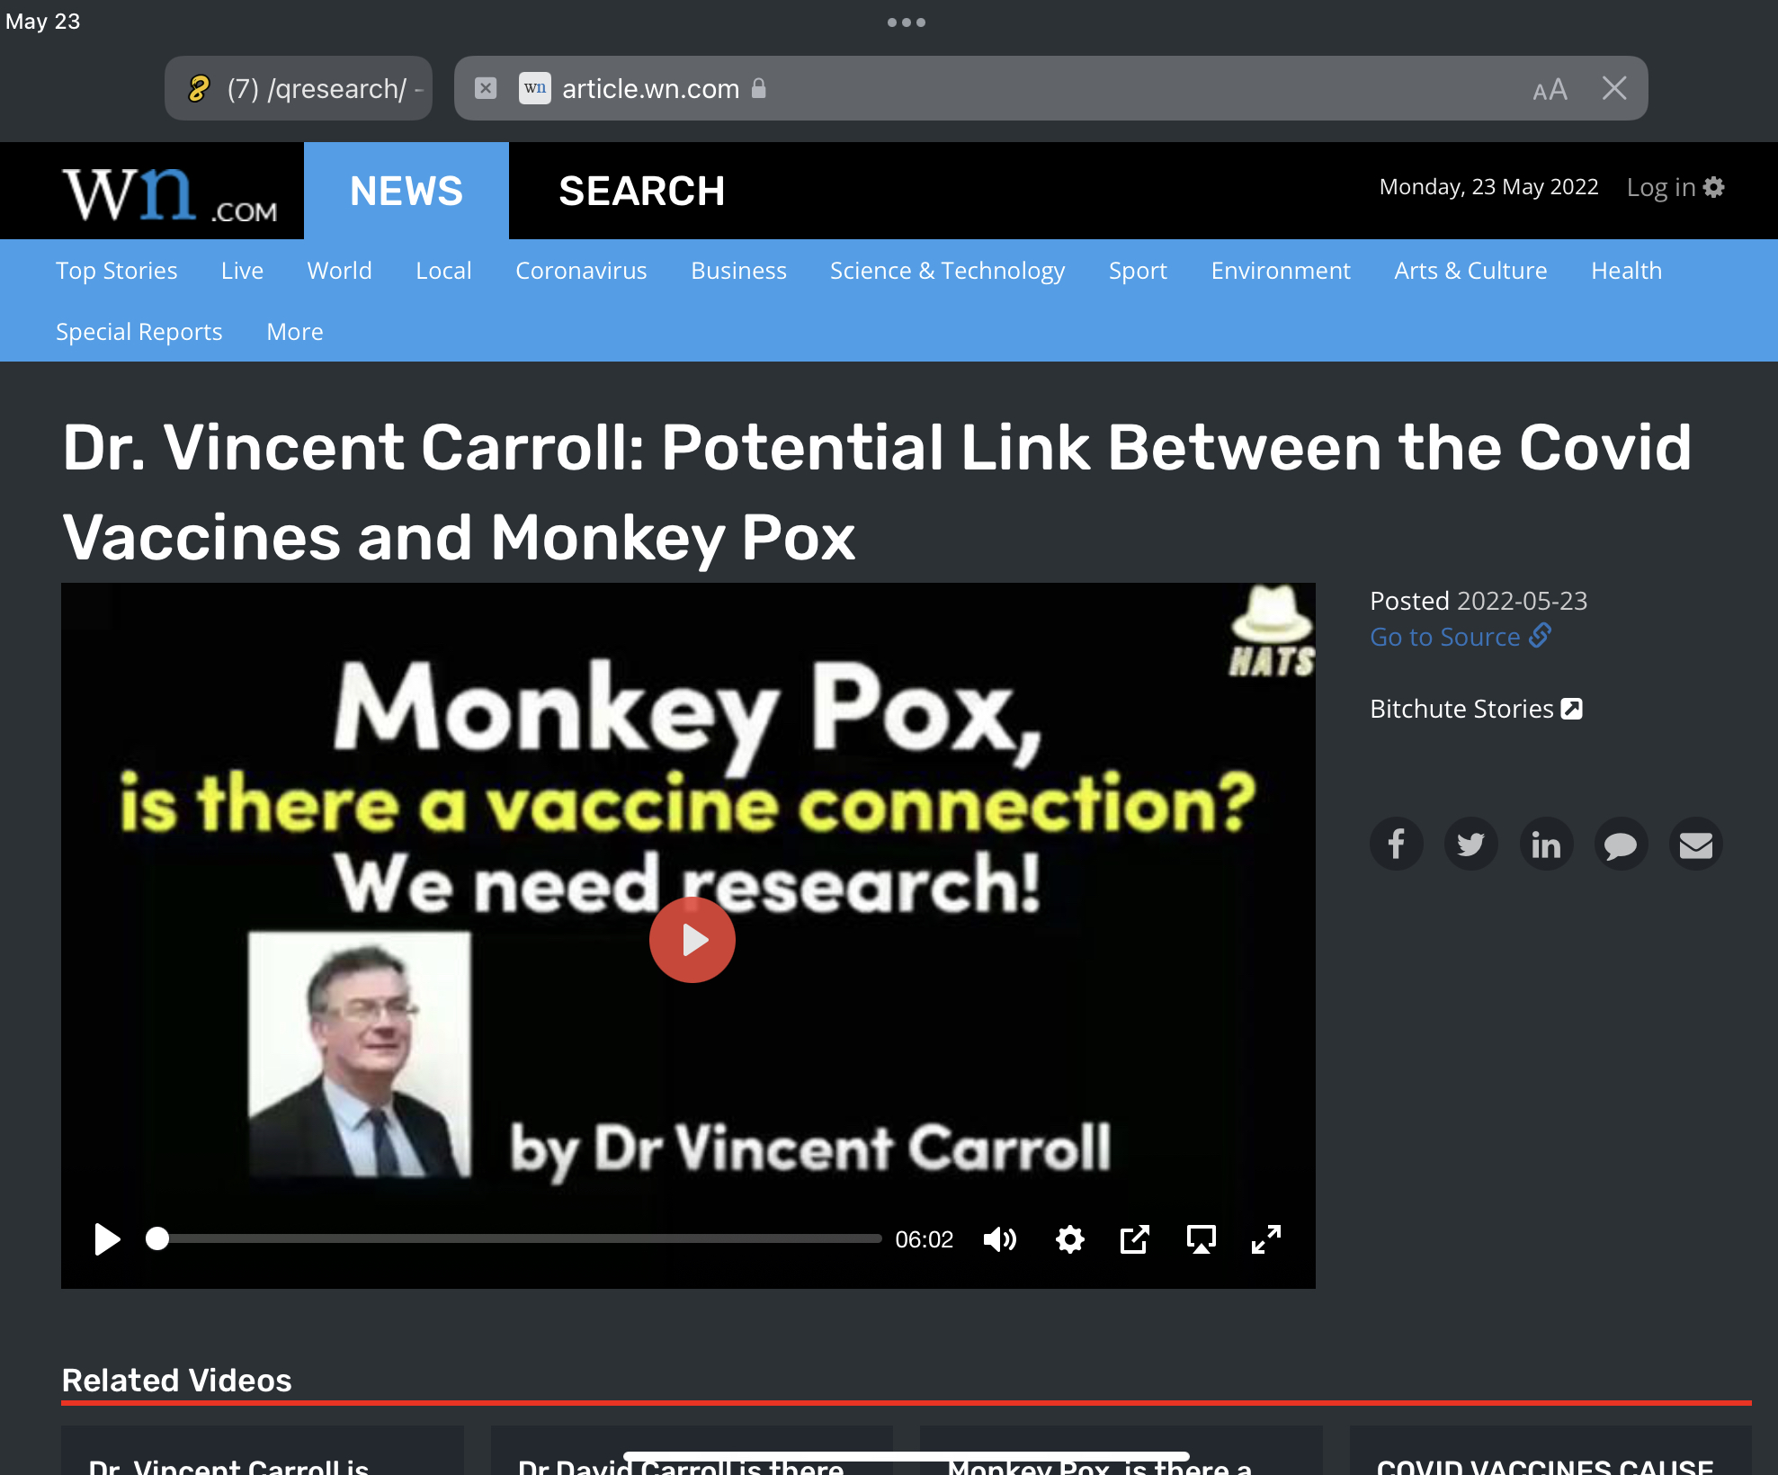Click the article.wn.com address field
Viewport: 1778px width, 1475px height.
[1050, 88]
